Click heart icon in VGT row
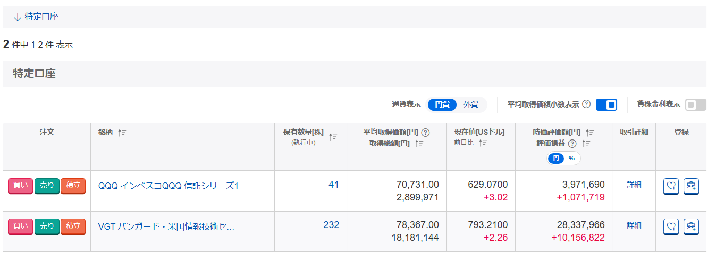The image size is (708, 253). [x=671, y=226]
